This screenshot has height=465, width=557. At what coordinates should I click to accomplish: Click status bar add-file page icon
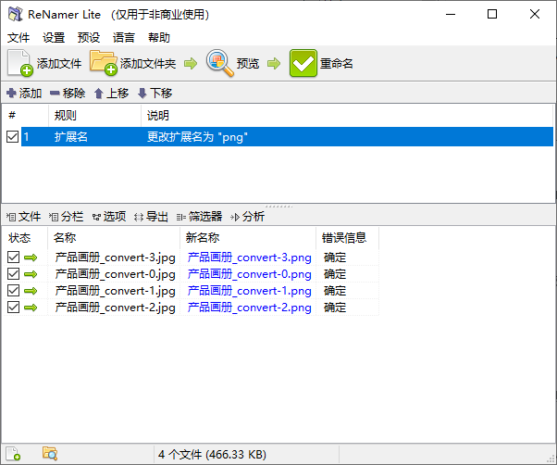(x=13, y=454)
